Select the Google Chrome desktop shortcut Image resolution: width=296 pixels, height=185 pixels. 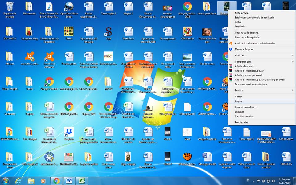click(x=49, y=82)
